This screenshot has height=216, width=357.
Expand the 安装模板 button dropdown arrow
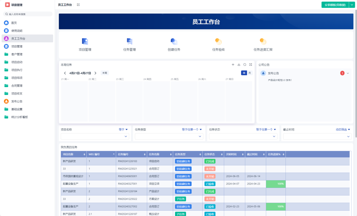(352, 5)
